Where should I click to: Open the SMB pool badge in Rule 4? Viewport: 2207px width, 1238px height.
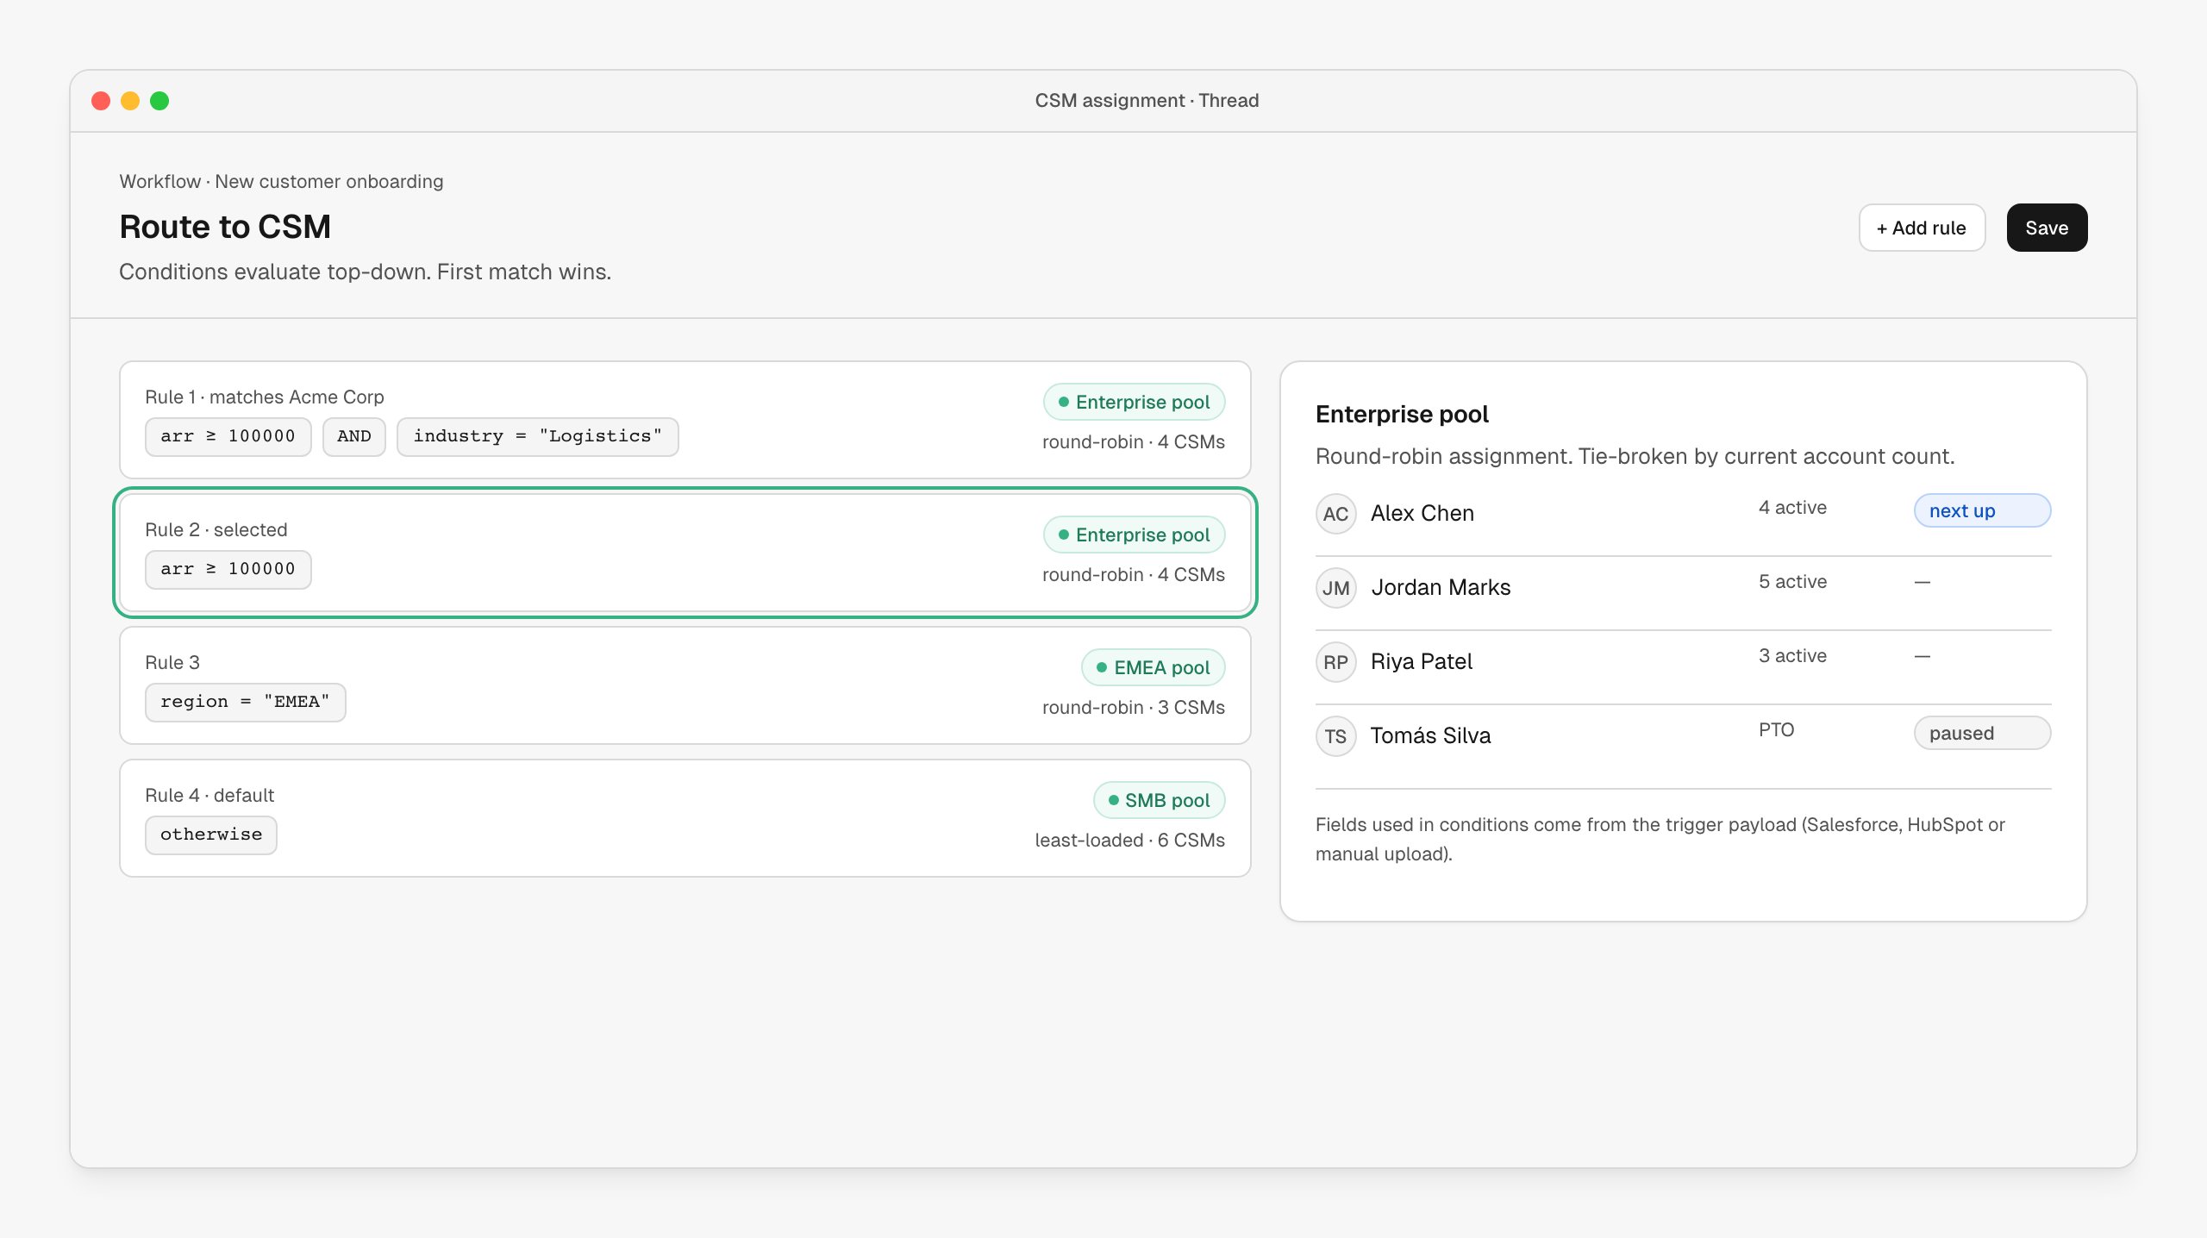click(x=1159, y=800)
